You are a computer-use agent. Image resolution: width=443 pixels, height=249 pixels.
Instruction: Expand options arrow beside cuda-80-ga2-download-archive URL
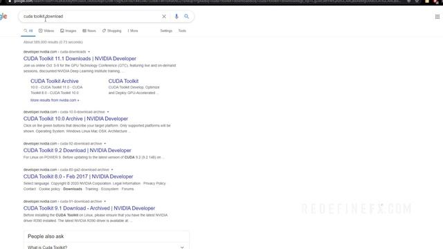point(112,169)
